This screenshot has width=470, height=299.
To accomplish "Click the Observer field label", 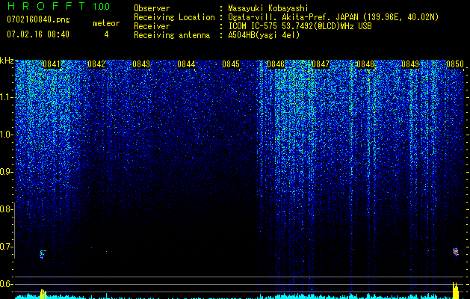I will pyautogui.click(x=152, y=8).
